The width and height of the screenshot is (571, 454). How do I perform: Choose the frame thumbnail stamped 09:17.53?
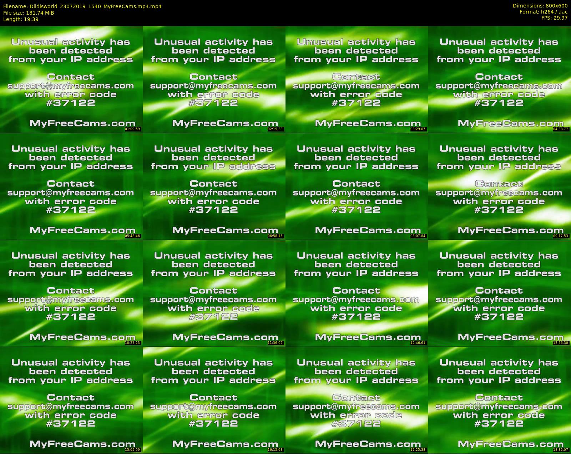[500, 186]
